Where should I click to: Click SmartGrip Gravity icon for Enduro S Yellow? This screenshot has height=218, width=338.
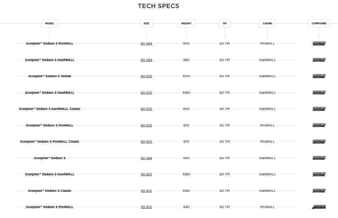click(x=319, y=76)
